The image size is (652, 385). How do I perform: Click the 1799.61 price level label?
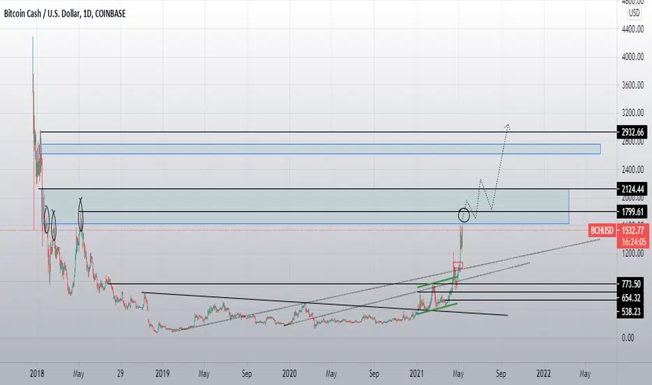632,212
